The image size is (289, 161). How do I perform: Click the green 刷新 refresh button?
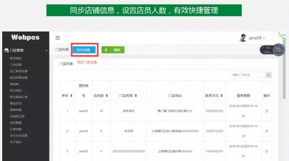(x=113, y=50)
